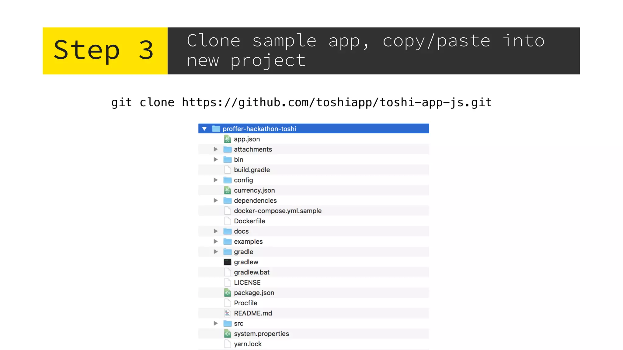Image resolution: width=623 pixels, height=350 pixels.
Task: Expand the gradle folder triangle
Action: (x=216, y=252)
